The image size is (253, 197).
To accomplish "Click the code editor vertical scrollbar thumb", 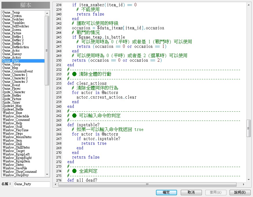I will [x=249, y=128].
